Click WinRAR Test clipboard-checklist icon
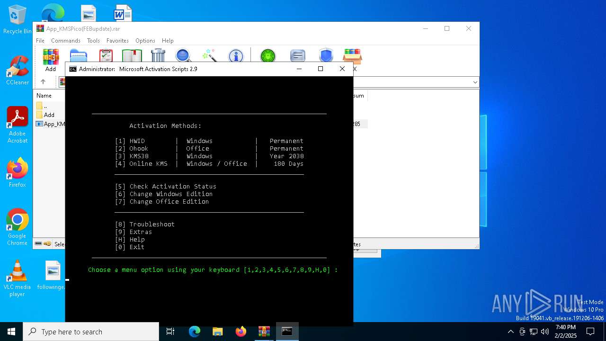This screenshot has height=341, width=606. [x=106, y=55]
